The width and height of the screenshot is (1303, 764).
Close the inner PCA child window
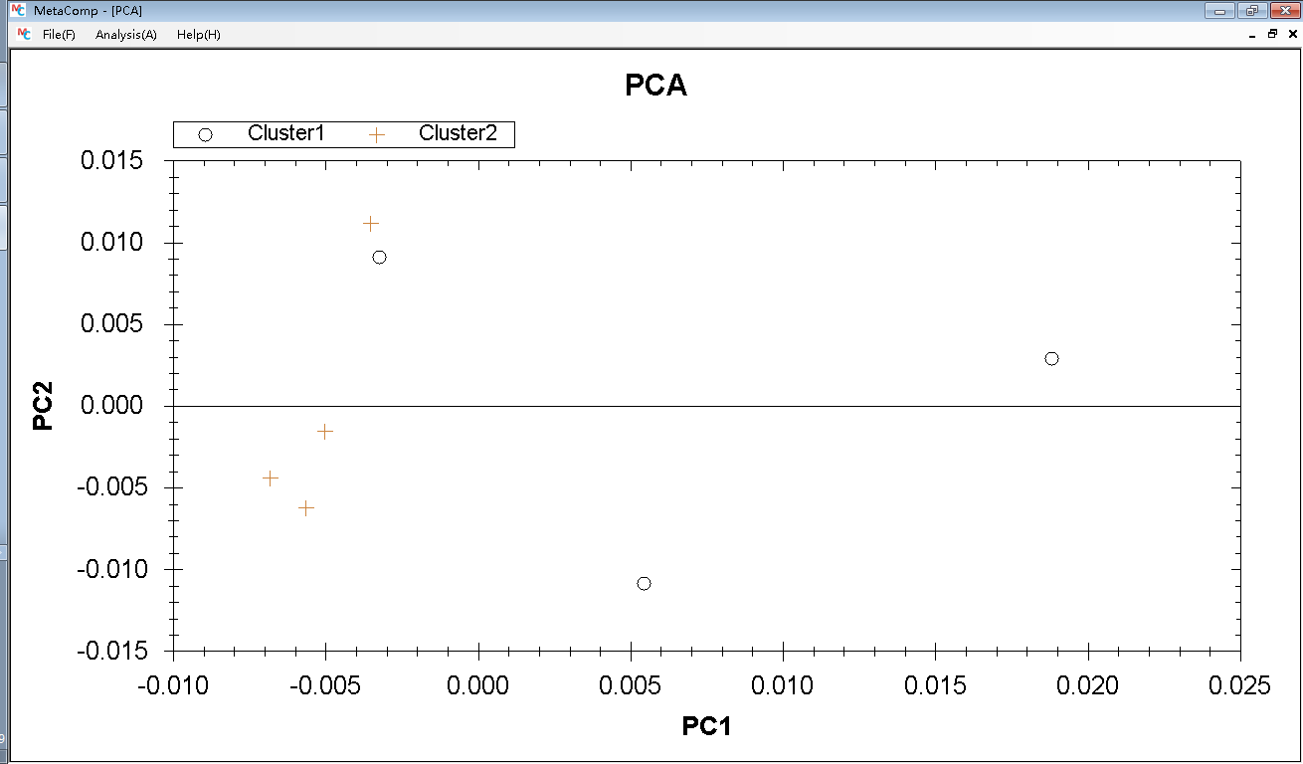[1290, 35]
